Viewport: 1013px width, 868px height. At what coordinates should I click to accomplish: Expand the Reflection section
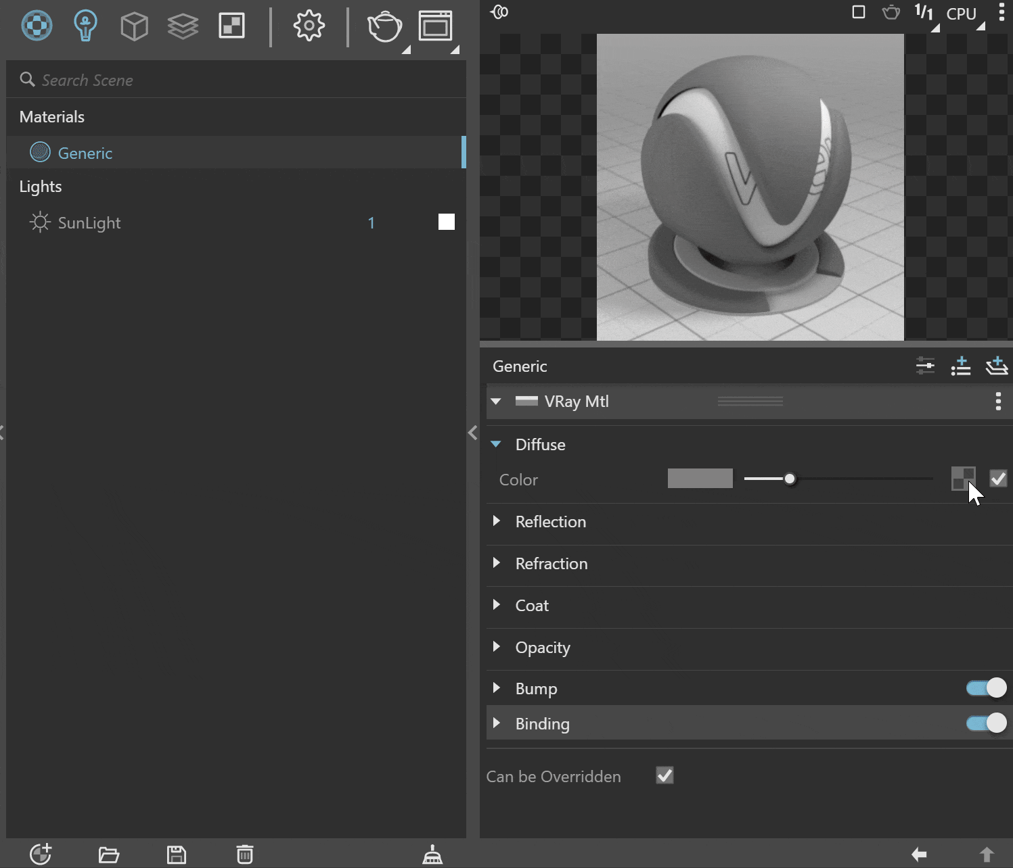pyautogui.click(x=497, y=521)
